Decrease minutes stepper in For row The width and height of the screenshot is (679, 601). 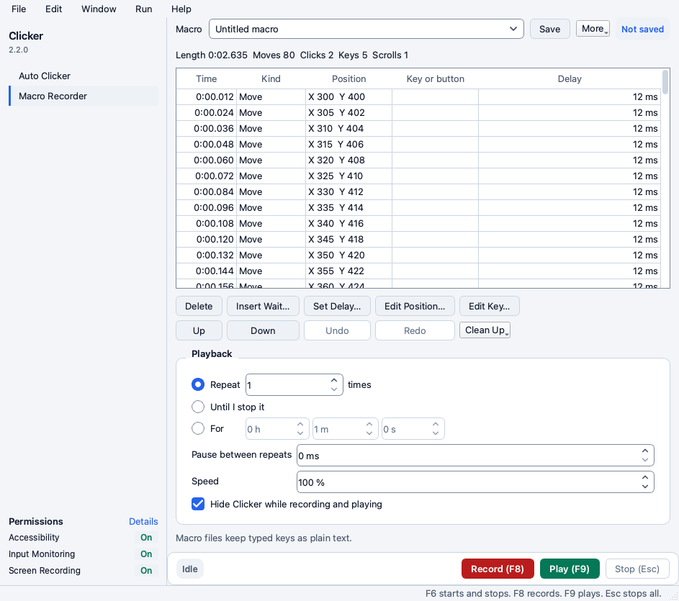[x=369, y=433]
